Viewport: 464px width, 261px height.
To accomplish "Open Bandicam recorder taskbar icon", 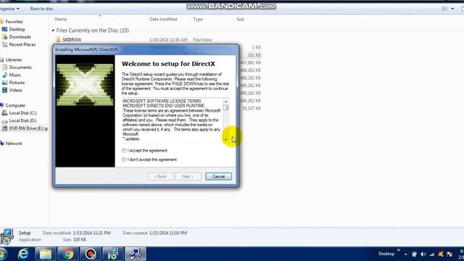I will pos(90,254).
